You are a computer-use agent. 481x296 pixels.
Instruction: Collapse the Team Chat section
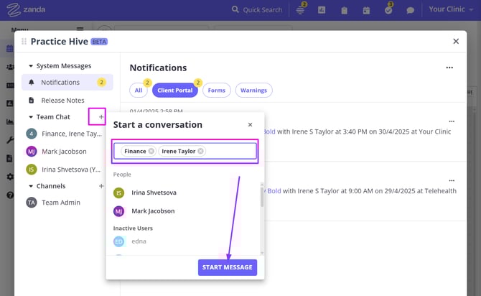31,117
